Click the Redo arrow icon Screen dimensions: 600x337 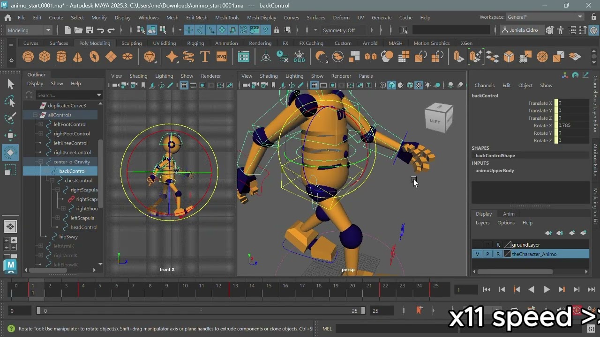[x=111, y=30]
